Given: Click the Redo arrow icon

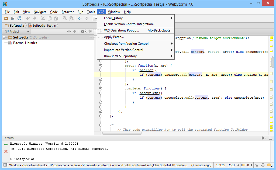Looking at the screenshot, I should point(34,18).
